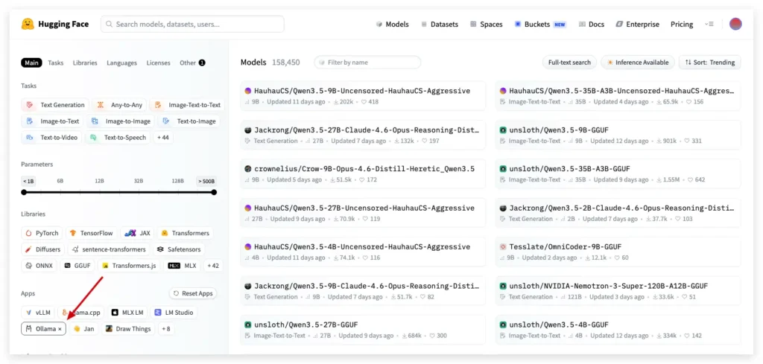Select the MLX library chip
Screen dimensions: 763x364
(x=183, y=266)
